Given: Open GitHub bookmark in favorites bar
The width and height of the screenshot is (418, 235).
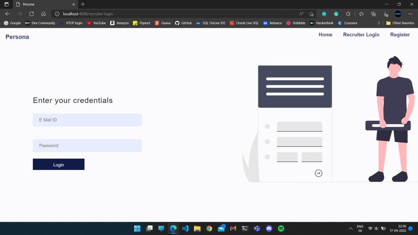Looking at the screenshot, I should click(x=183, y=23).
